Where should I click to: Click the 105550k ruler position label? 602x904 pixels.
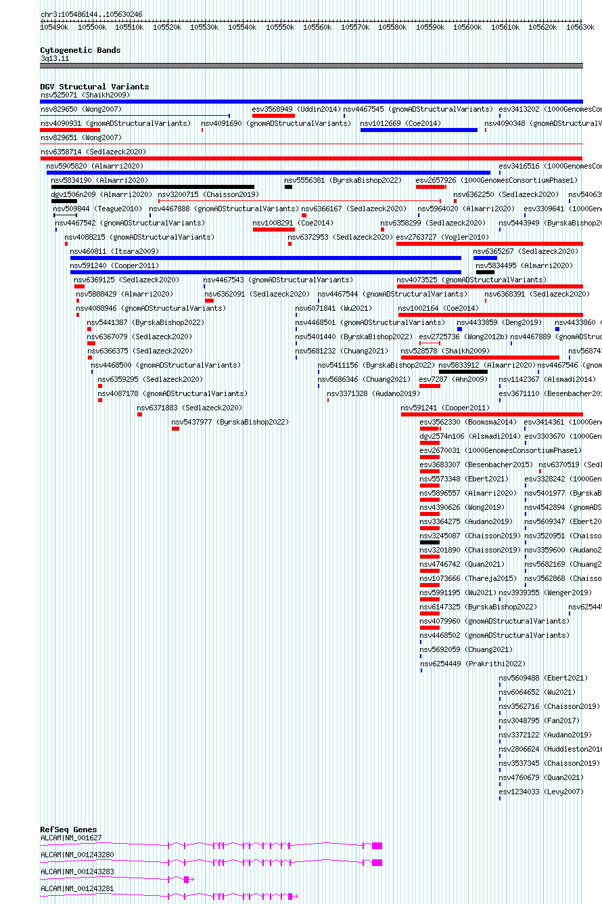(x=279, y=27)
